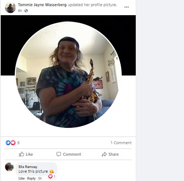
Task: Open Tommie Jayne Wasserberg's profile link
Action: [x=42, y=5]
